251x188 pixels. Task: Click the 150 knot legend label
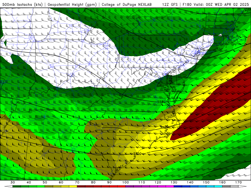(x=206, y=182)
